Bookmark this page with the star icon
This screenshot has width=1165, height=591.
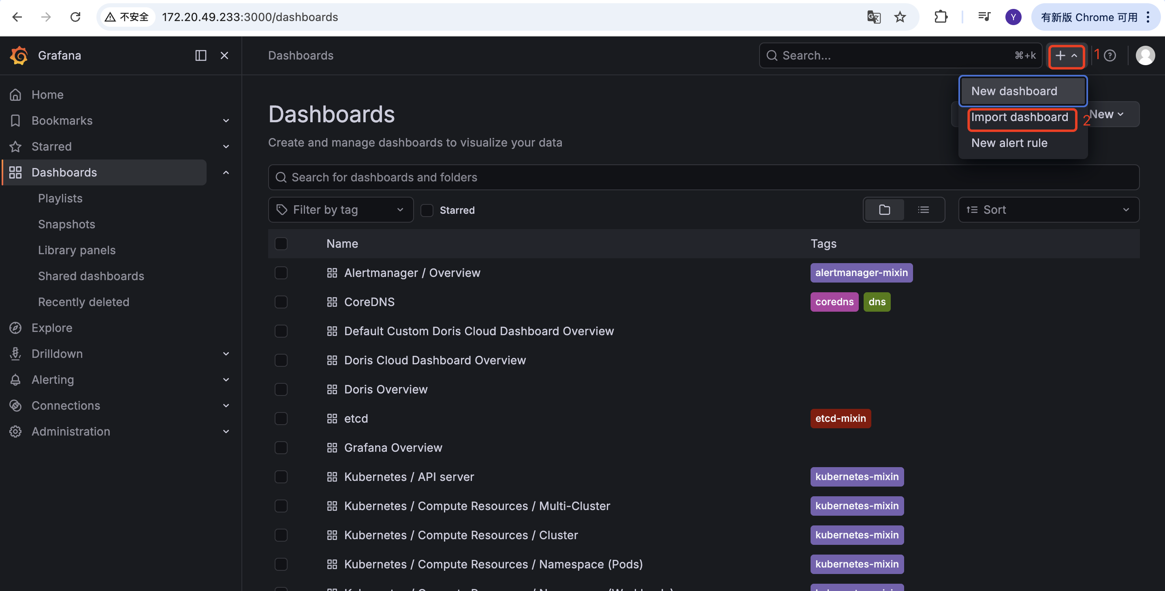(900, 17)
